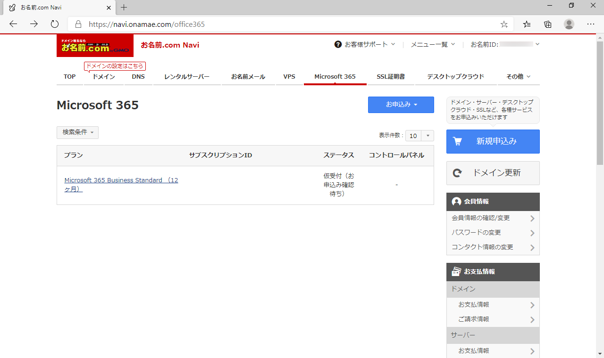Open the レンタルサーバー tab

pyautogui.click(x=187, y=76)
